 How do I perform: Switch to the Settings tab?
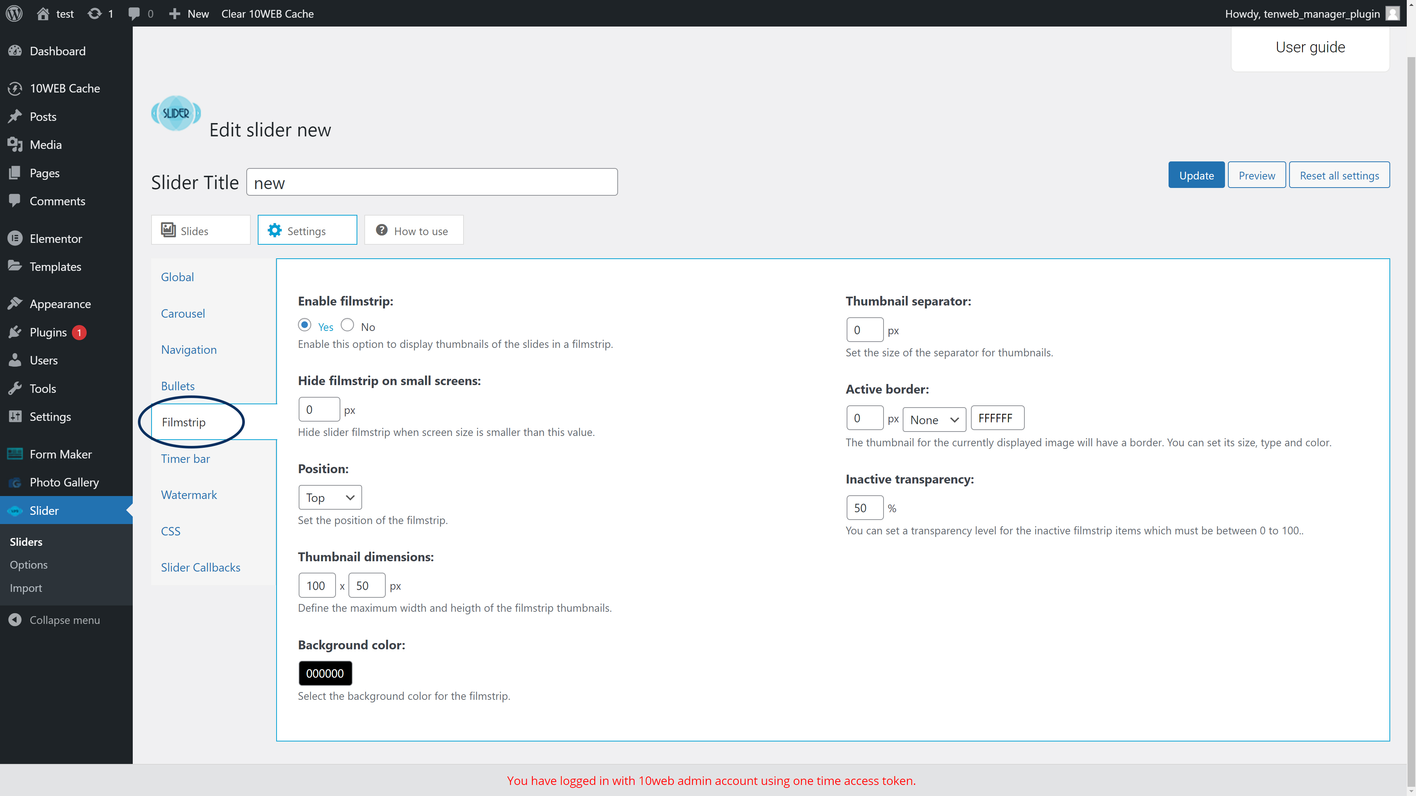coord(307,230)
